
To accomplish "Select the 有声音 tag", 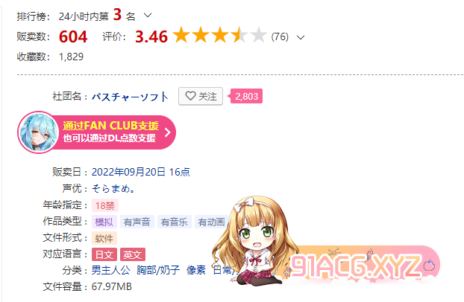I will coord(137,222).
